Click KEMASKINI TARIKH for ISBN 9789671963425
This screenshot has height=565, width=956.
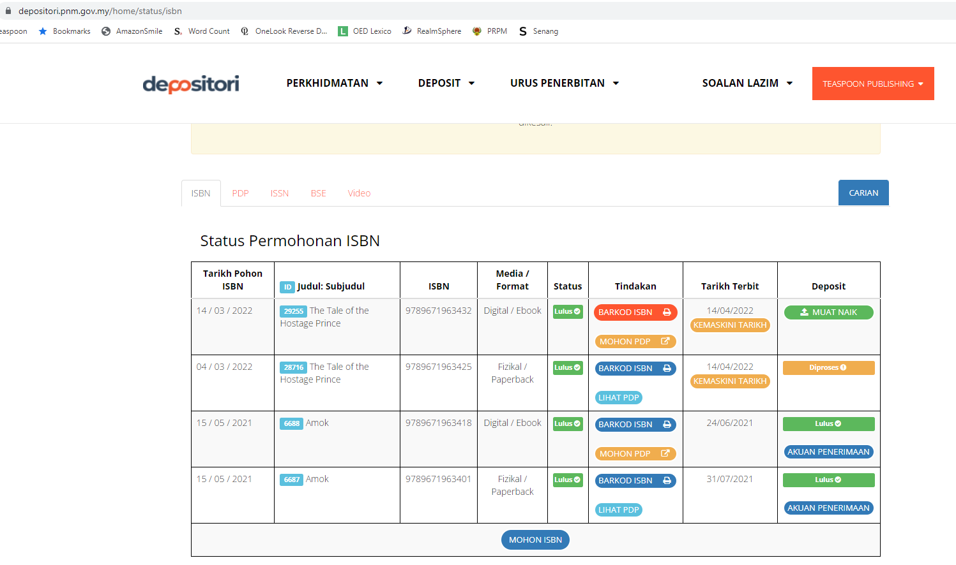pos(730,381)
